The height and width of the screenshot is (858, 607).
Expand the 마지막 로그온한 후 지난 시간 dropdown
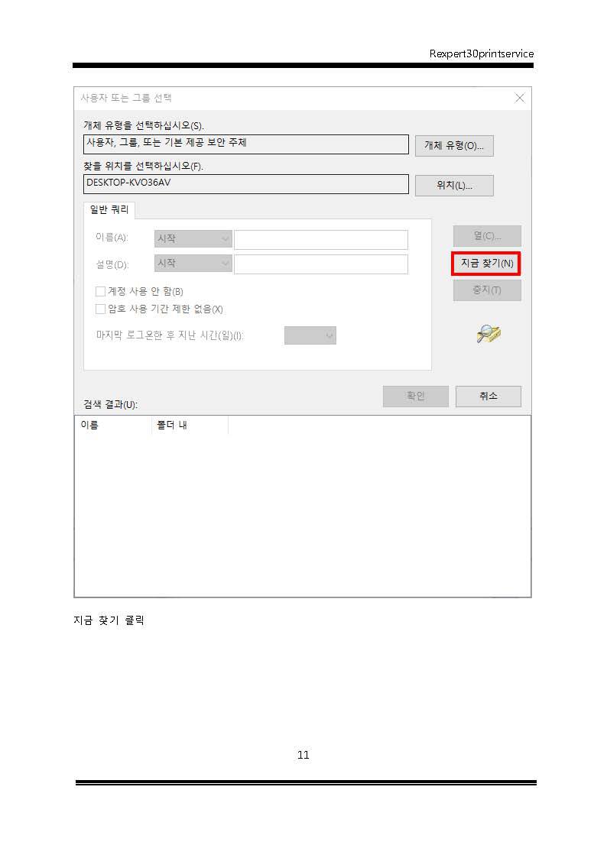coord(310,335)
